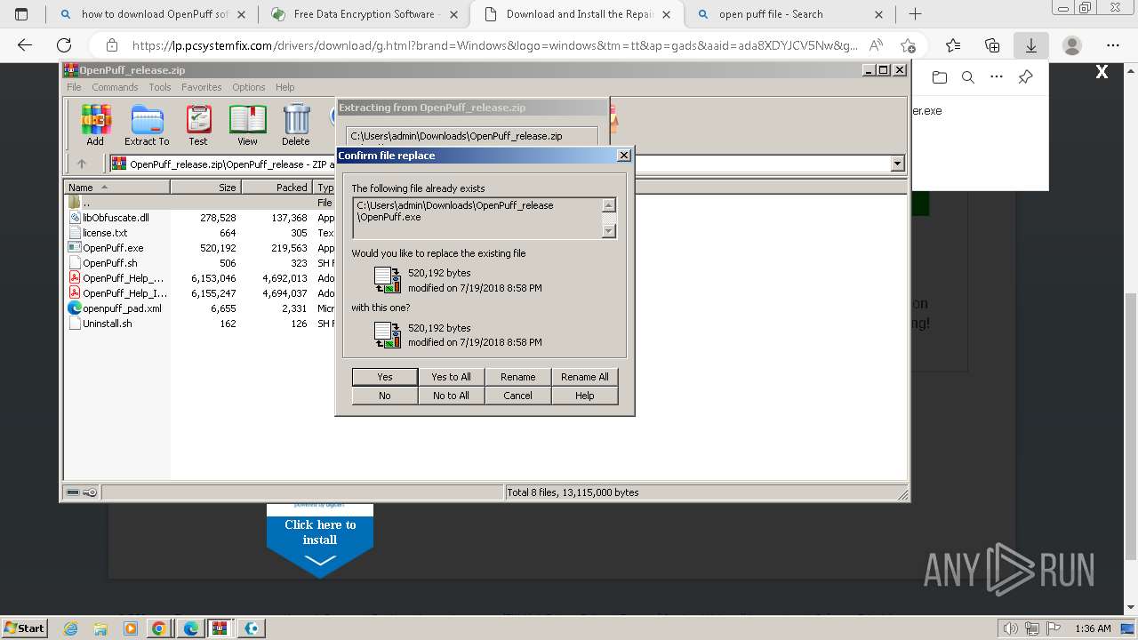Go up one folder in WinRAR
The image size is (1138, 640).
[82, 164]
